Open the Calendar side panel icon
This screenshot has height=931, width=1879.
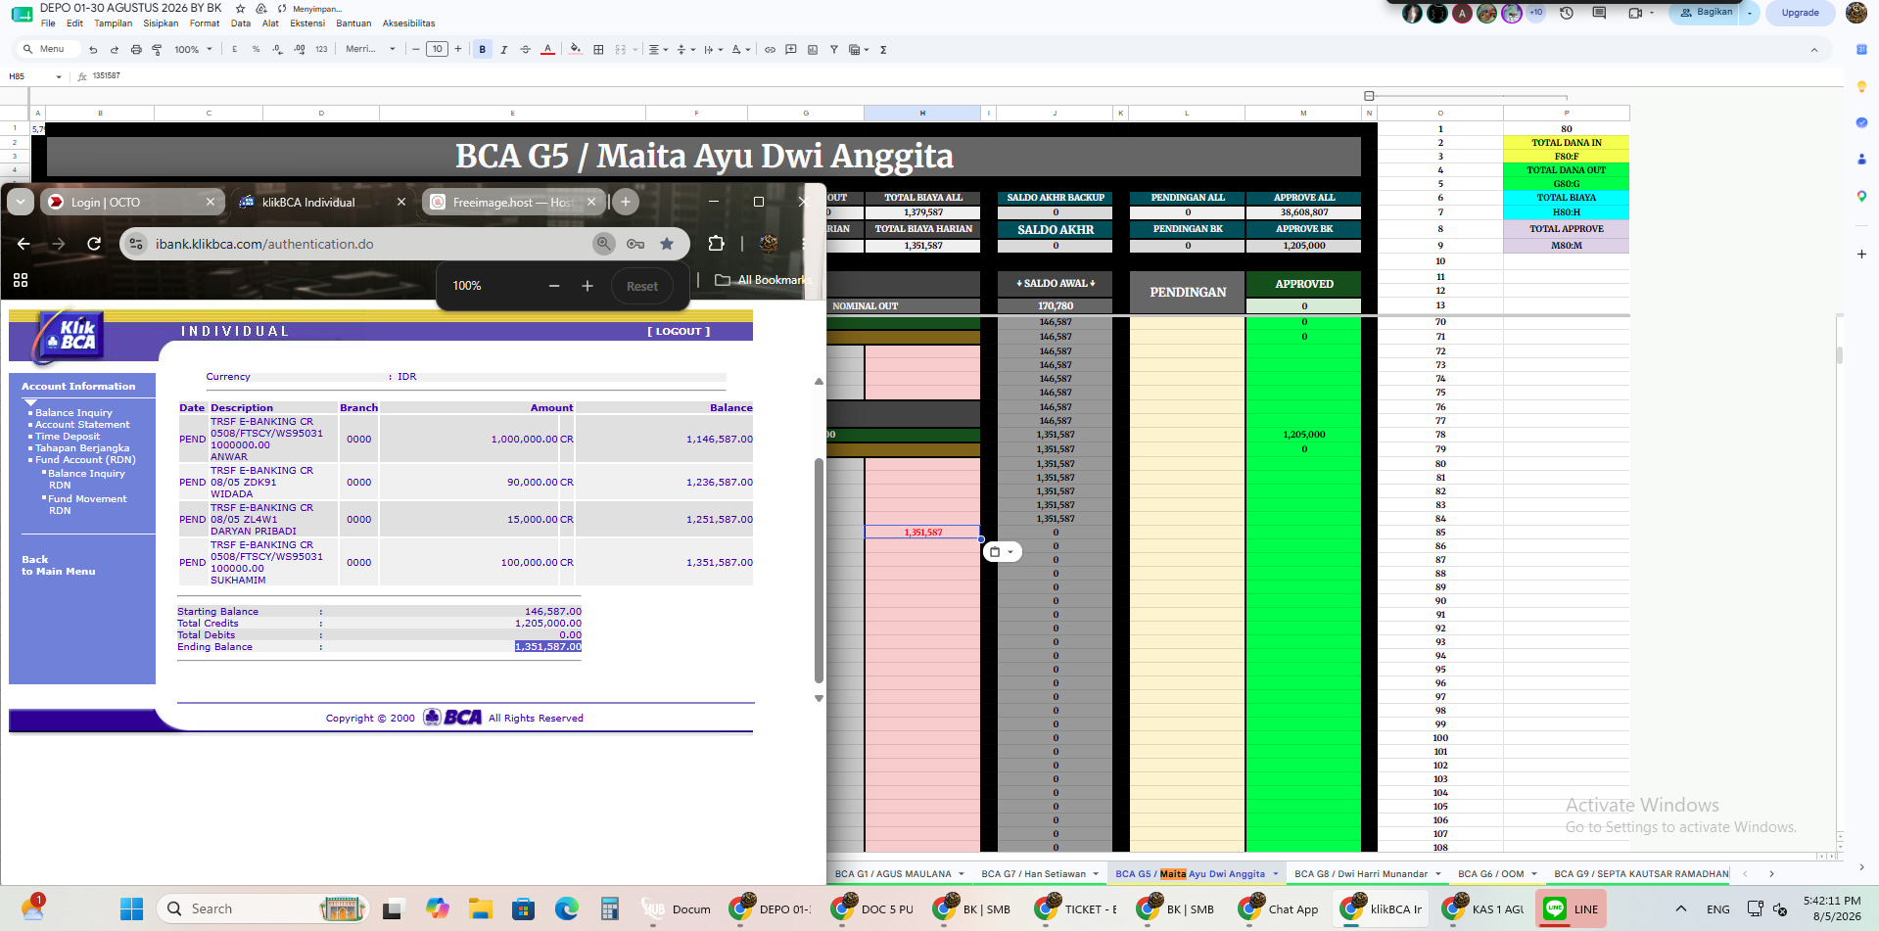click(x=1861, y=49)
